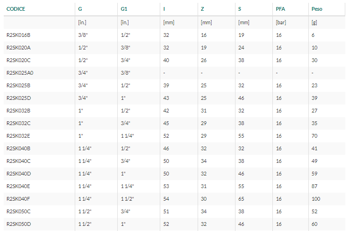
Task: Select product code R2SK050C
Action: click(19, 211)
